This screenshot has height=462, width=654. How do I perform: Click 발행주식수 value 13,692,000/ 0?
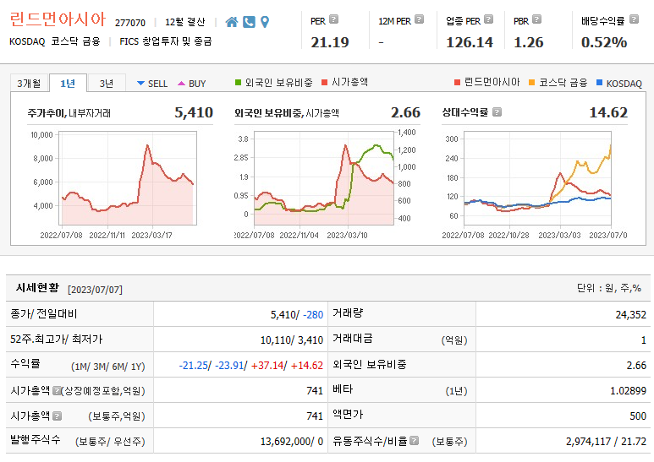tap(292, 441)
